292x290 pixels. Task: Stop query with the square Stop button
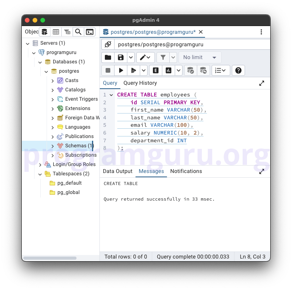tap(108, 70)
